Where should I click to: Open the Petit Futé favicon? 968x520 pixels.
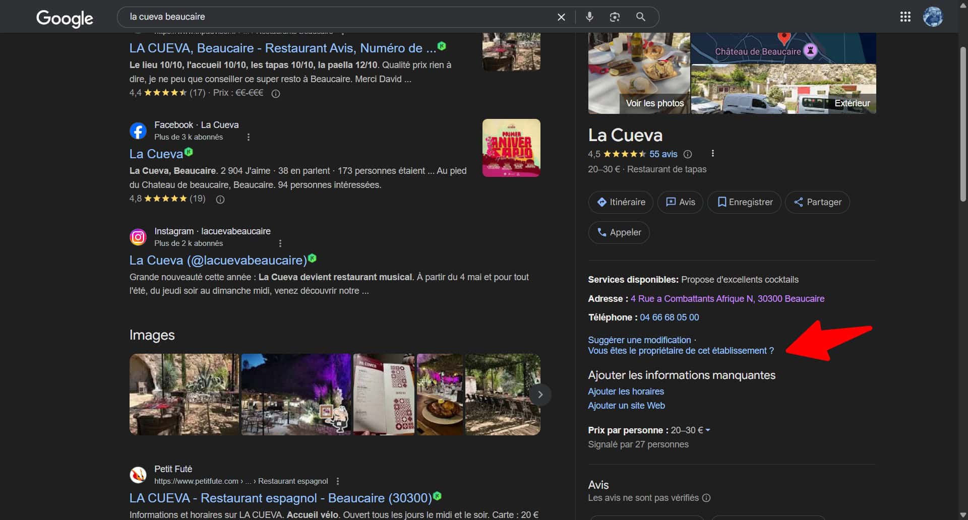click(x=138, y=475)
